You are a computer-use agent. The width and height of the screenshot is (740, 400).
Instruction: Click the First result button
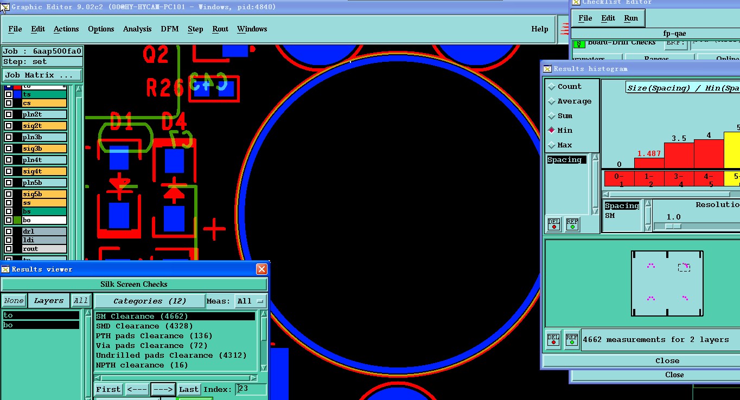(x=109, y=389)
